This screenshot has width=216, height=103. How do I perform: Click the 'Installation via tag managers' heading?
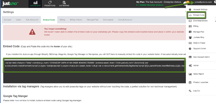pos(21,87)
